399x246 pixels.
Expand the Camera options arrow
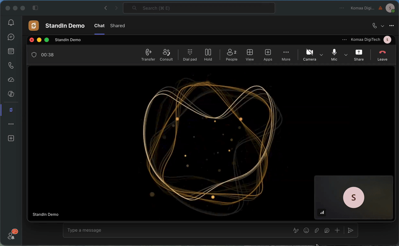tap(321, 55)
